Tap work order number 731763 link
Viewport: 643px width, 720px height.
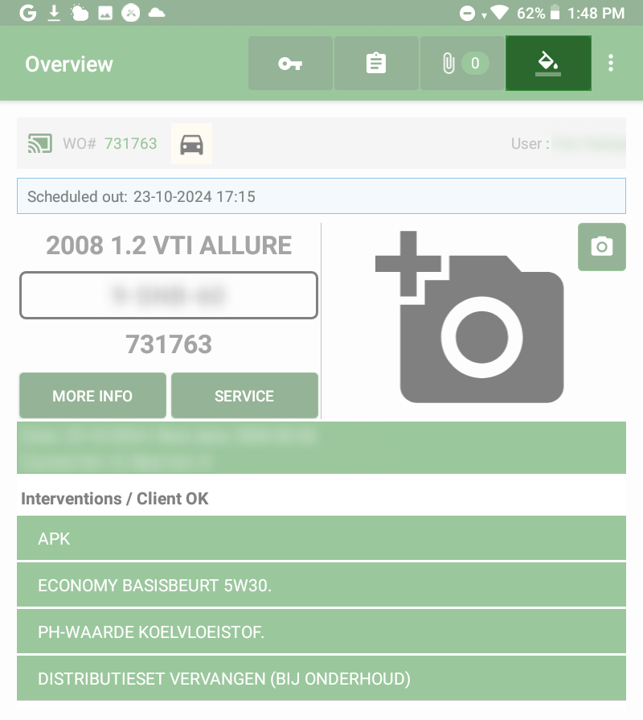[x=130, y=144]
